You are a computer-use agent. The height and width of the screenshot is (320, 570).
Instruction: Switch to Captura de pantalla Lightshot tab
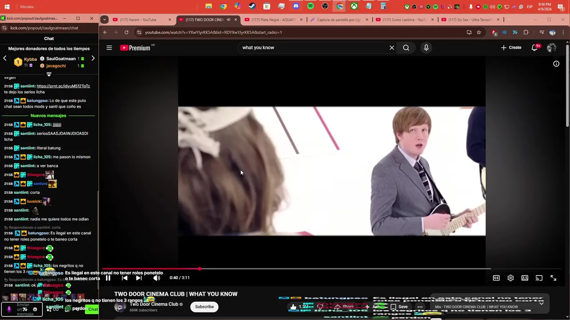point(339,20)
